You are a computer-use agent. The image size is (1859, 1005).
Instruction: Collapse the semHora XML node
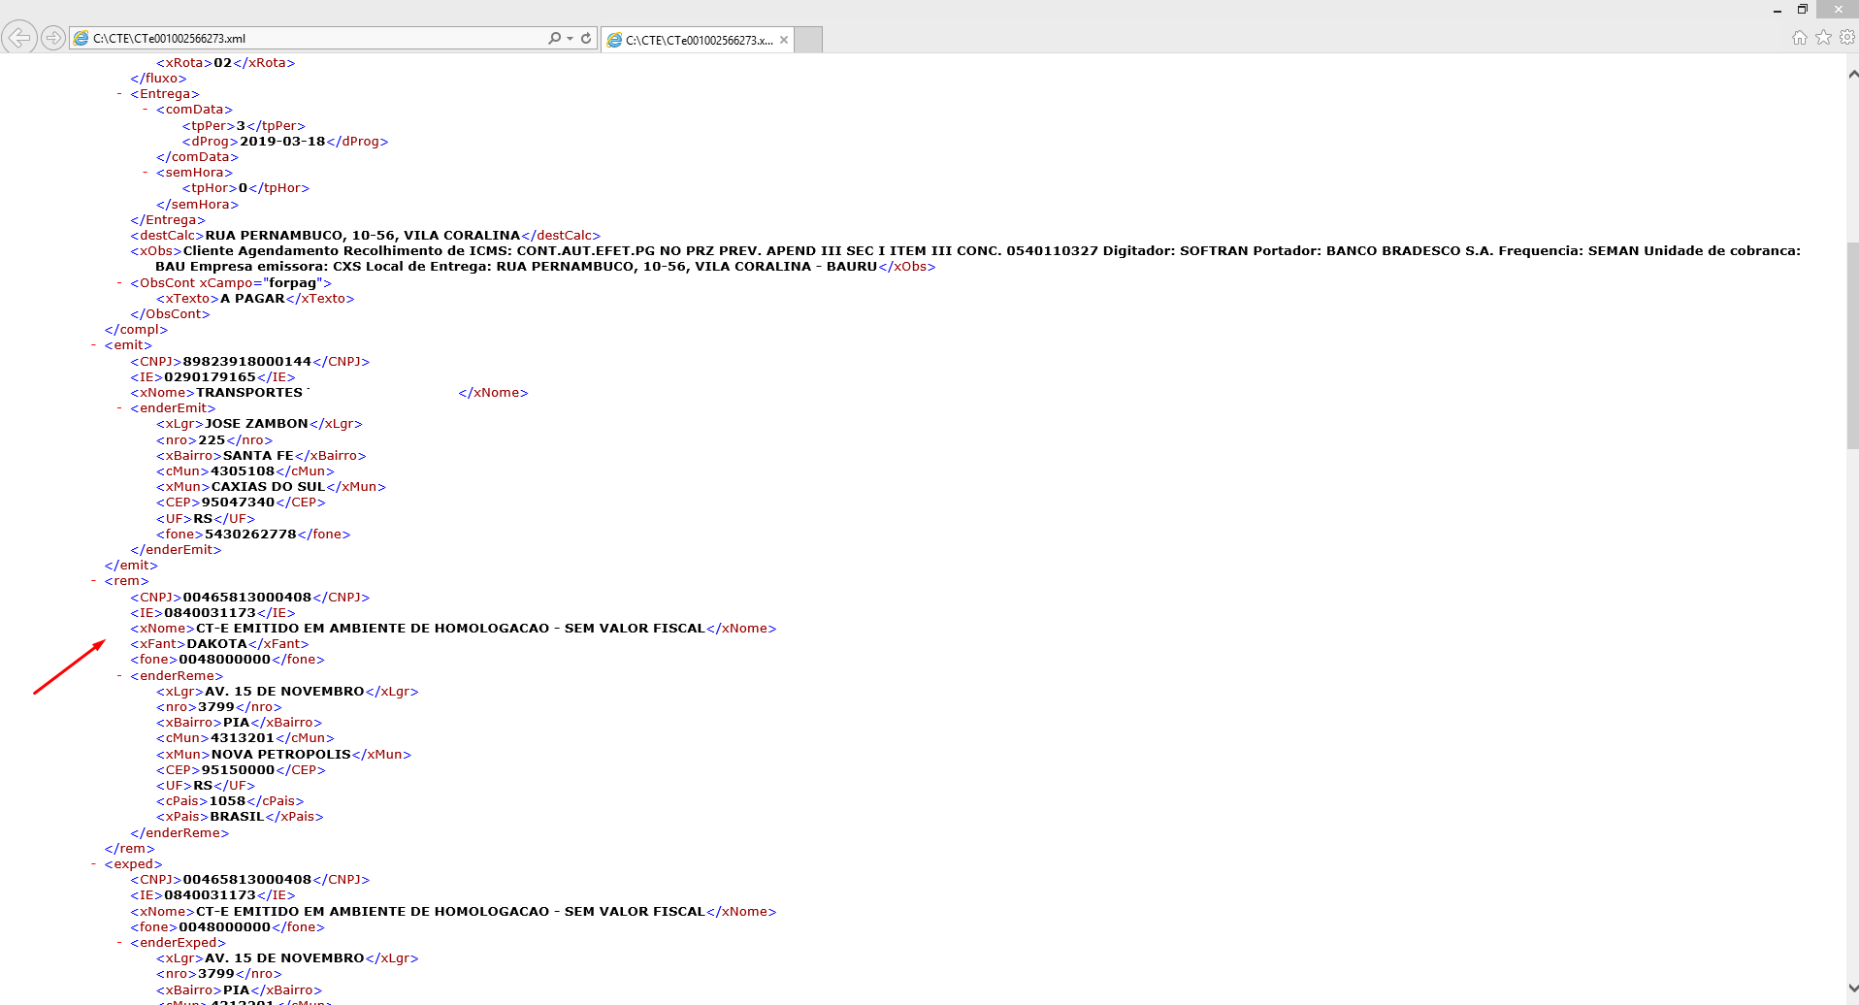point(146,173)
